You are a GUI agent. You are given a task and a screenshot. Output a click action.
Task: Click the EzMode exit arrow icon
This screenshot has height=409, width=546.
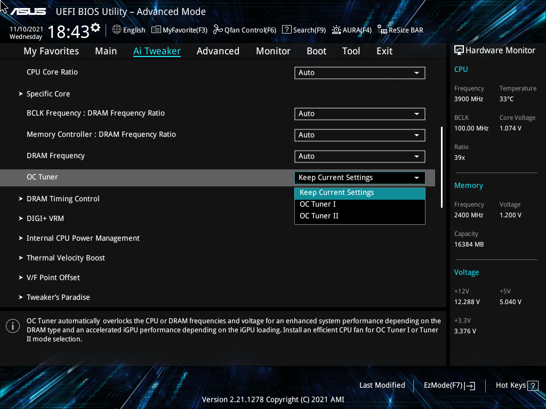(470, 386)
